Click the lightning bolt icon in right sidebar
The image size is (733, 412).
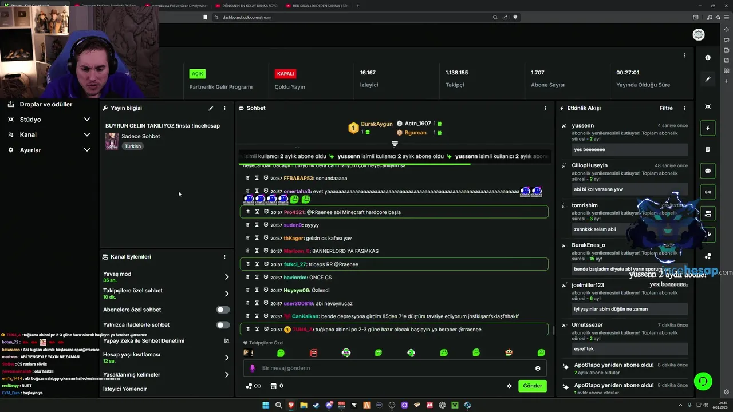pyautogui.click(x=708, y=128)
